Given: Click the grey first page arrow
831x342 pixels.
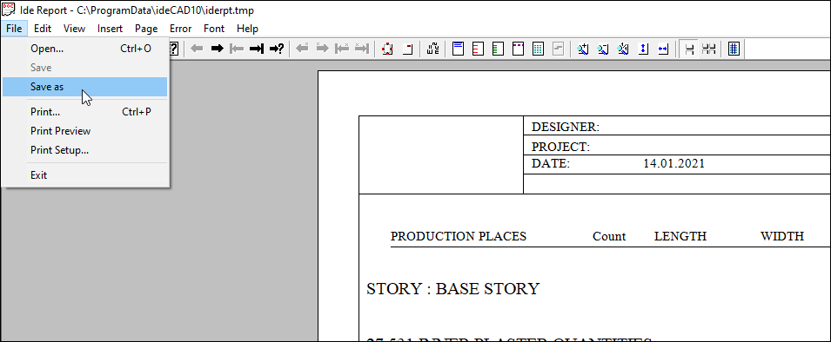Looking at the screenshot, I should click(237, 49).
